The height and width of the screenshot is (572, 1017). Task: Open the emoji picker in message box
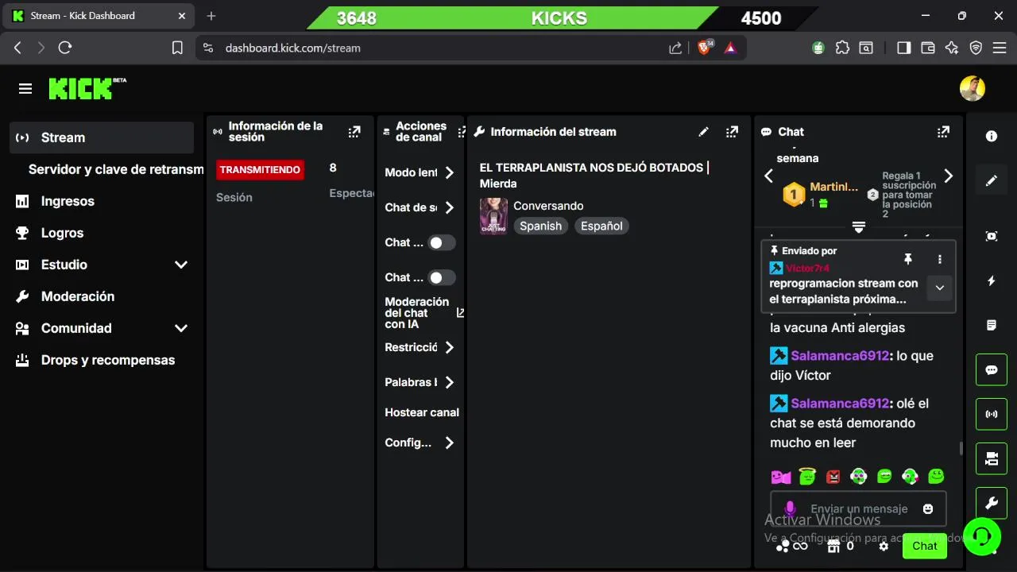(x=927, y=508)
